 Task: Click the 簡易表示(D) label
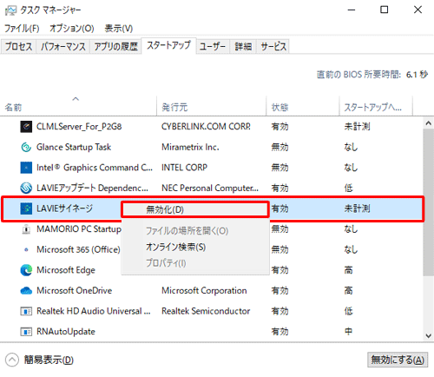[49, 360]
